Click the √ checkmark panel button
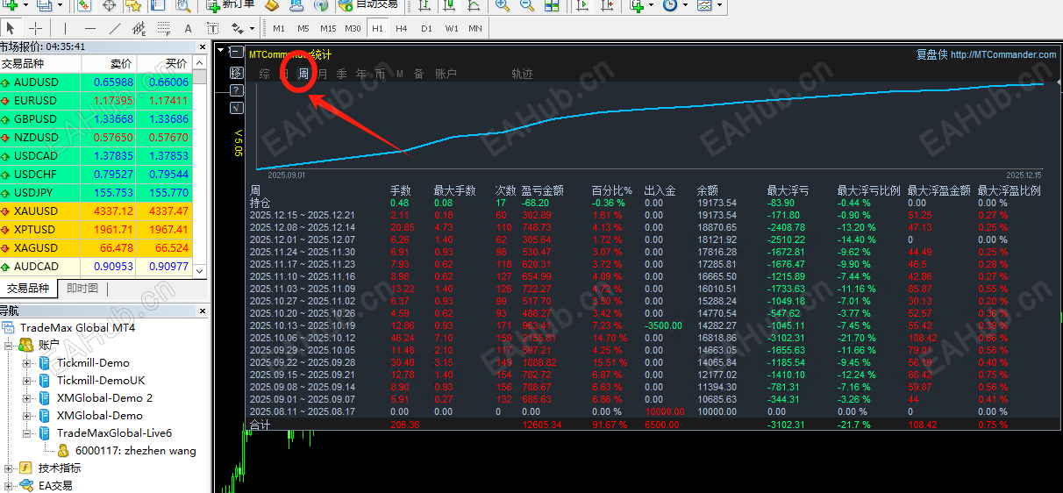The width and height of the screenshot is (1063, 493). pyautogui.click(x=237, y=108)
